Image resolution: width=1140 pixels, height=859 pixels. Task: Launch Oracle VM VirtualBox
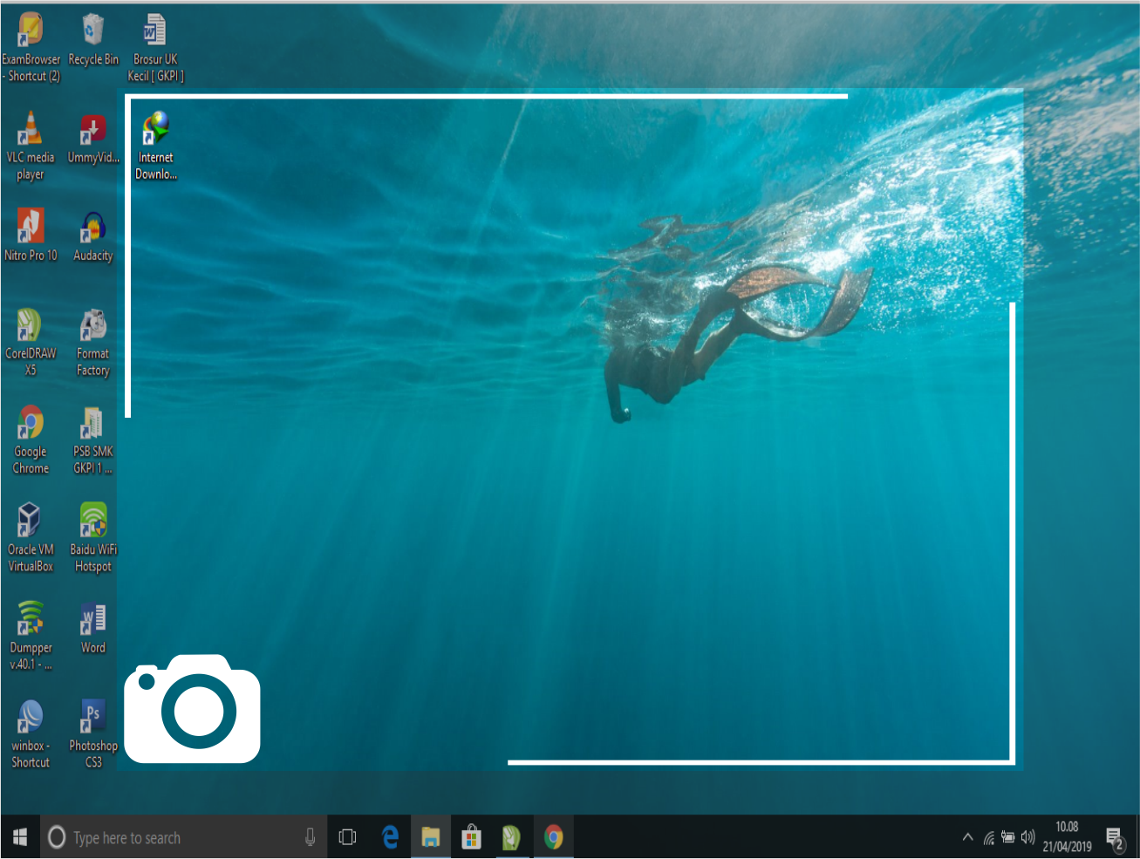click(x=31, y=523)
